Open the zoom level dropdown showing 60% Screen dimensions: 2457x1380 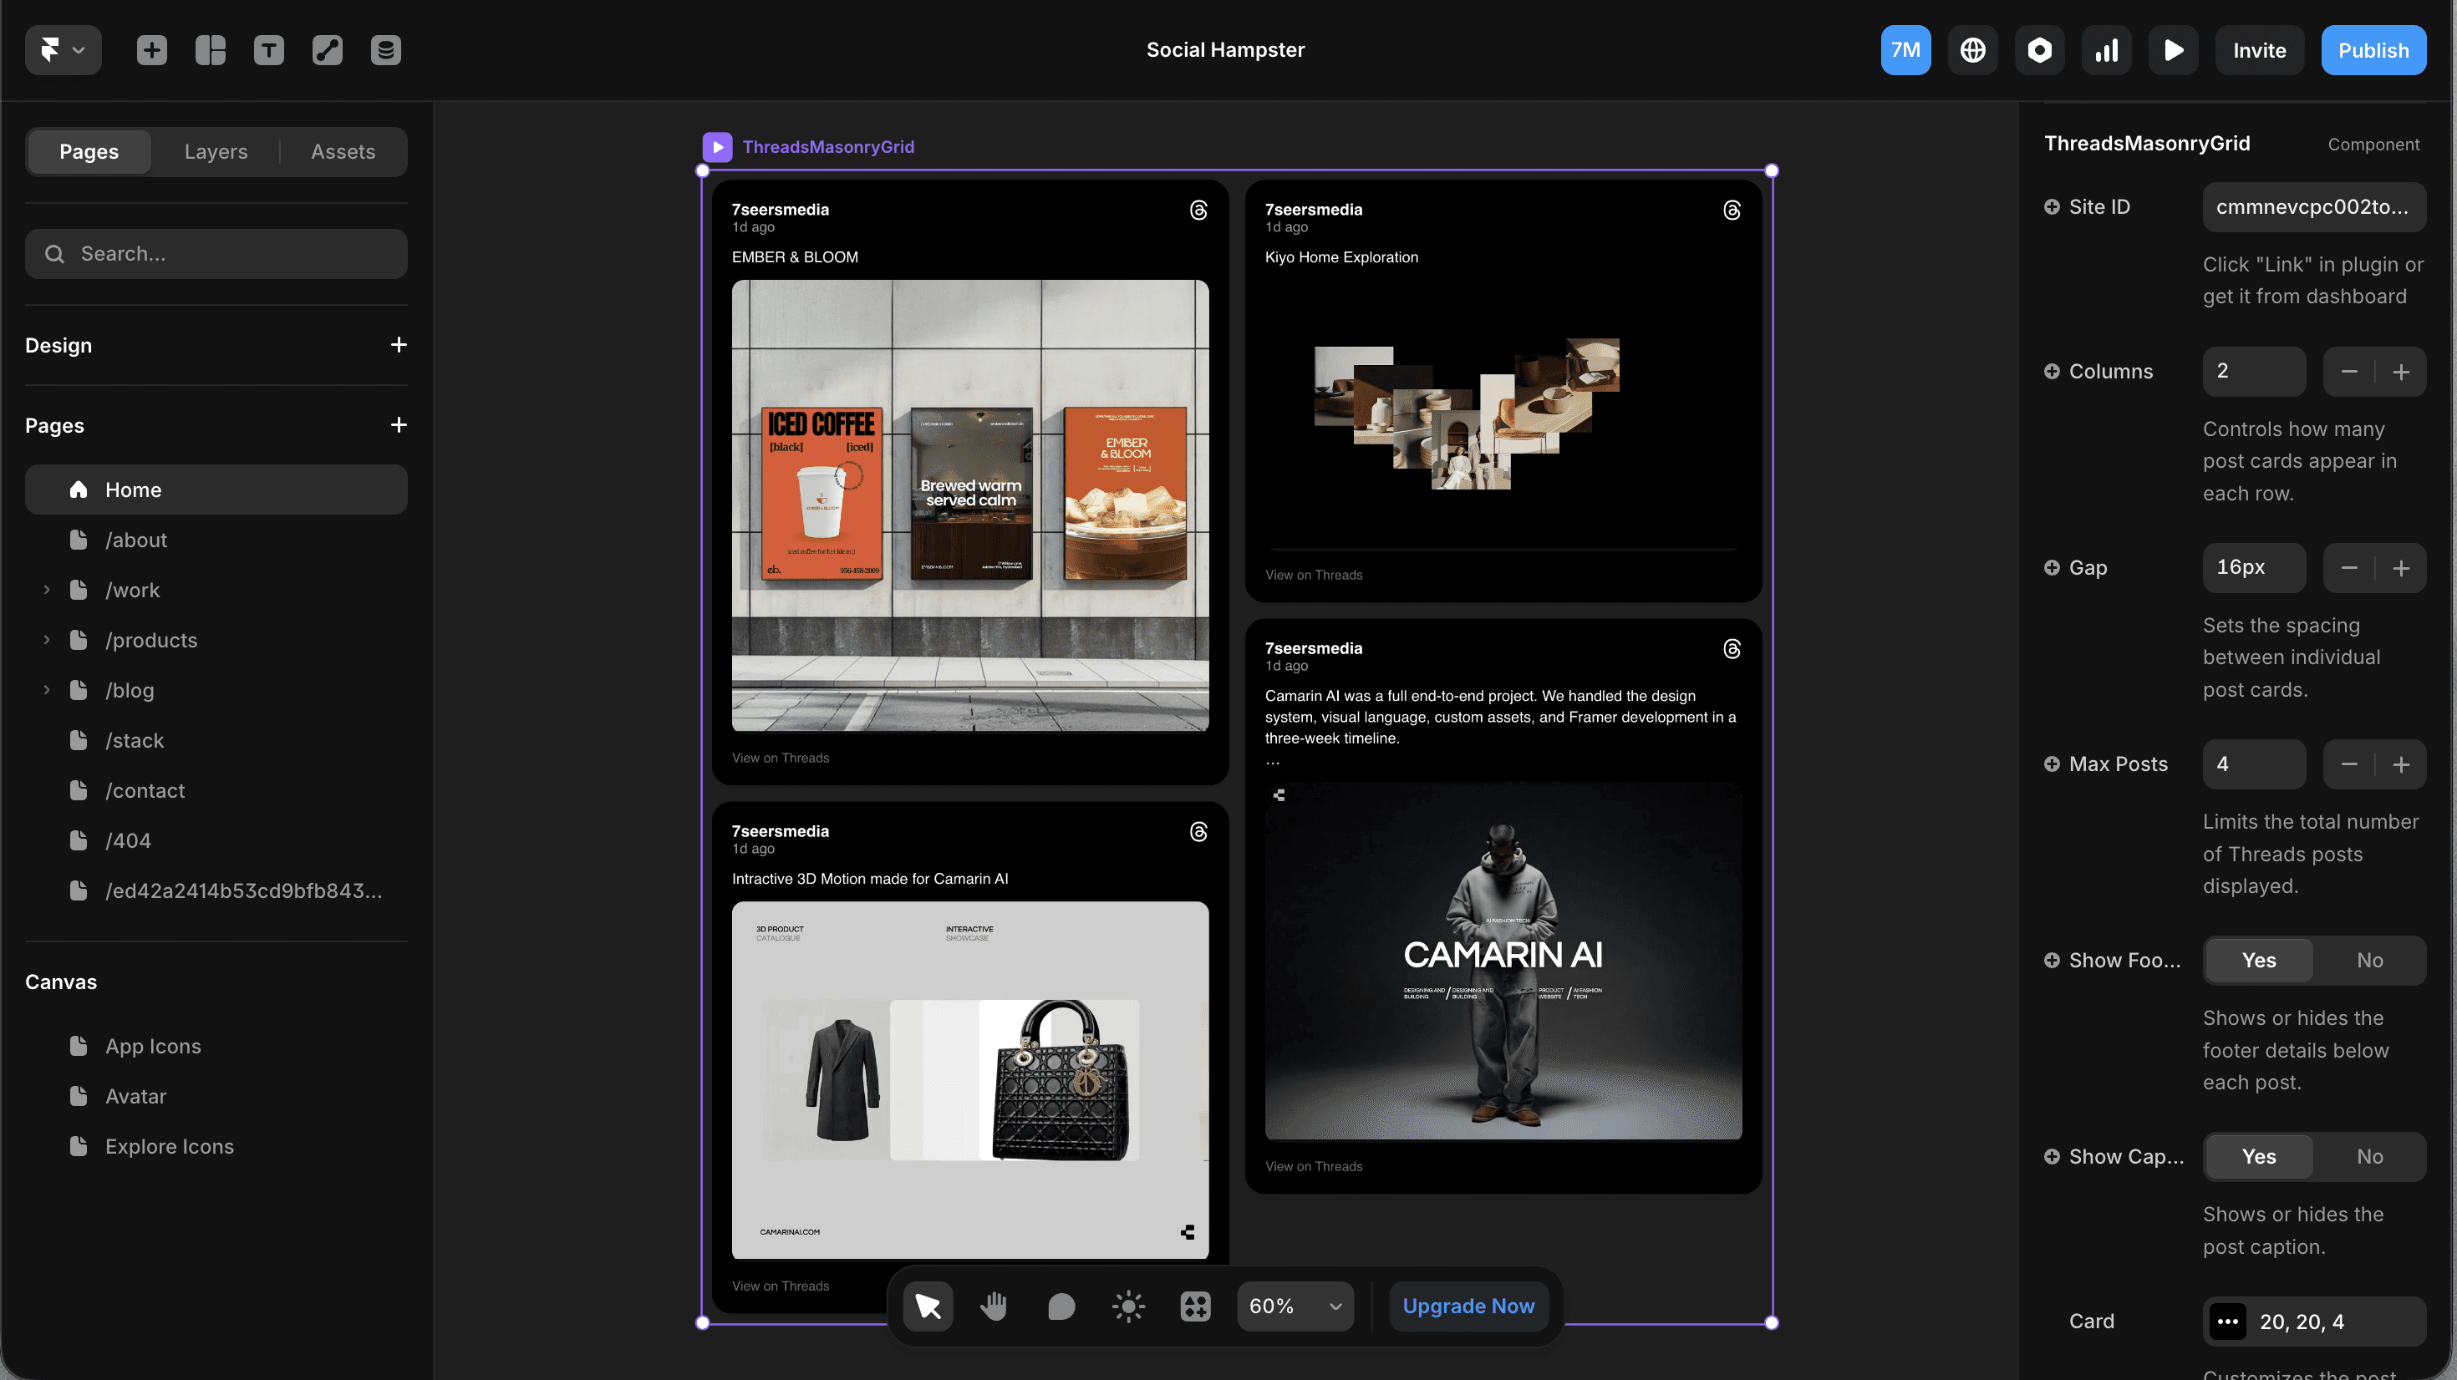click(1294, 1306)
